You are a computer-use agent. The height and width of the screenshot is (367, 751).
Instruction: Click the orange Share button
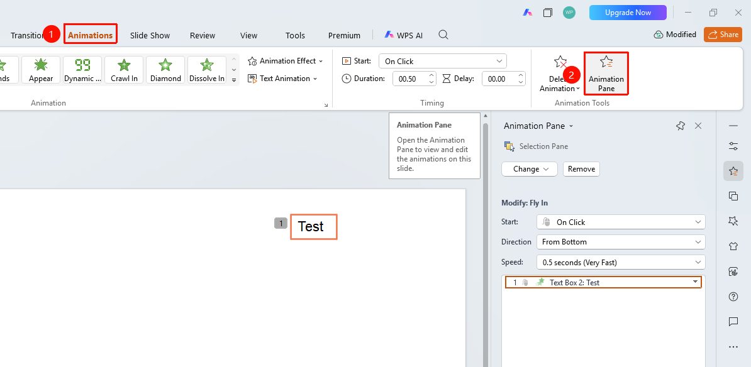(723, 35)
